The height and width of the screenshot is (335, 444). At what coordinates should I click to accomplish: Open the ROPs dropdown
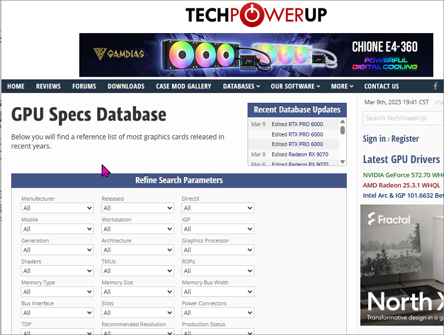click(218, 271)
